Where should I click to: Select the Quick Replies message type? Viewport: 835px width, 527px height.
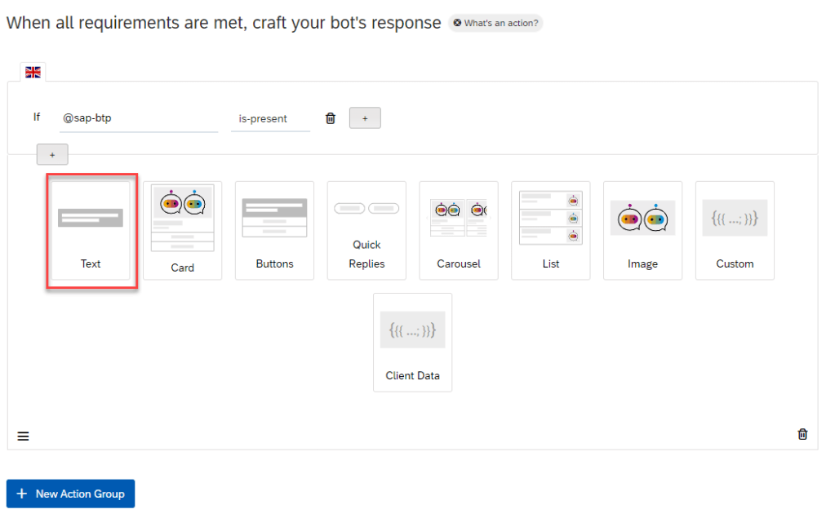point(366,231)
